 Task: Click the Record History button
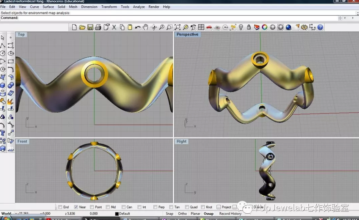point(230,214)
